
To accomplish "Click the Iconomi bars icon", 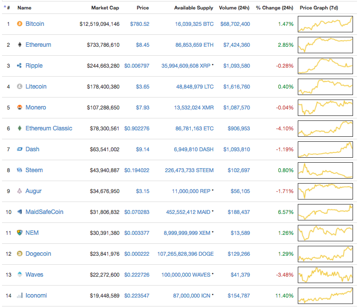I will [19, 296].
